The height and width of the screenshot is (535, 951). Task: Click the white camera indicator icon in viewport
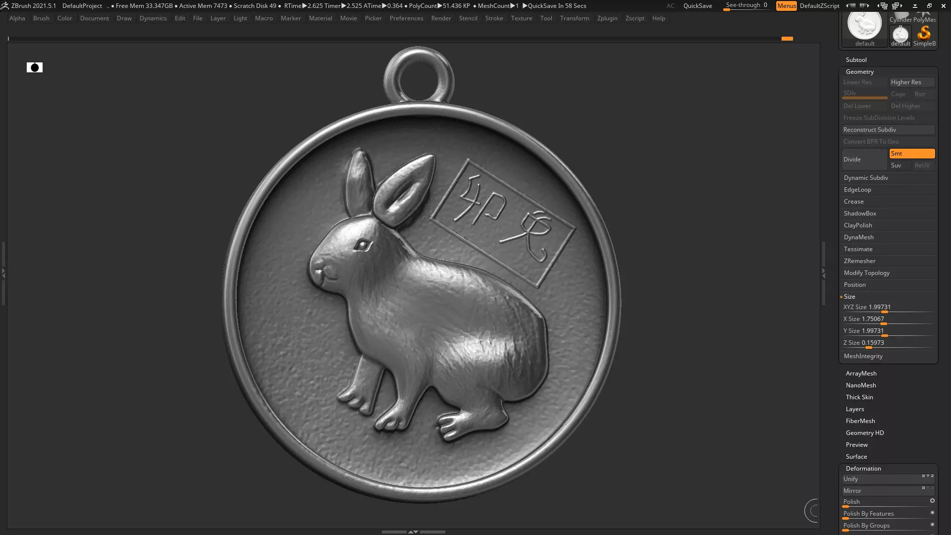tap(35, 67)
